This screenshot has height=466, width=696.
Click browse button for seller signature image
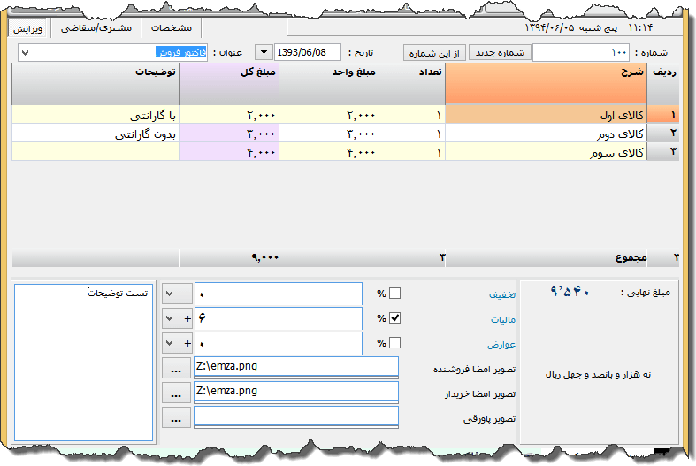[175, 367]
